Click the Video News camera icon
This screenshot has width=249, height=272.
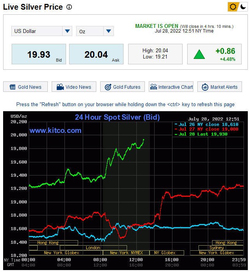[x=60, y=87]
